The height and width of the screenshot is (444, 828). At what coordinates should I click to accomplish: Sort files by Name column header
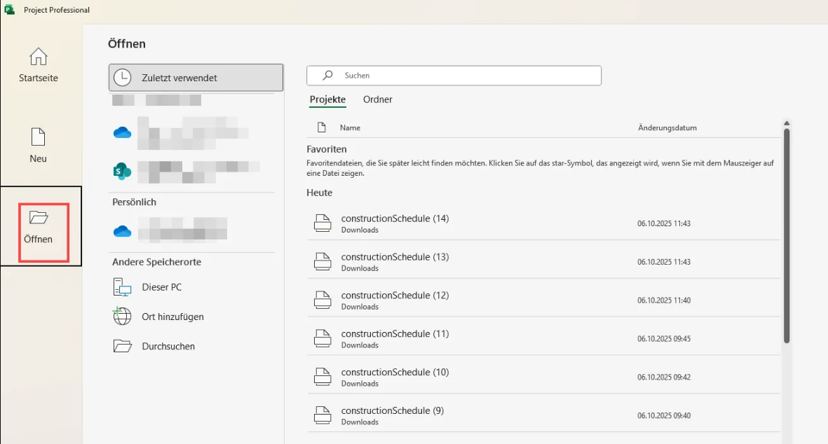click(x=350, y=128)
